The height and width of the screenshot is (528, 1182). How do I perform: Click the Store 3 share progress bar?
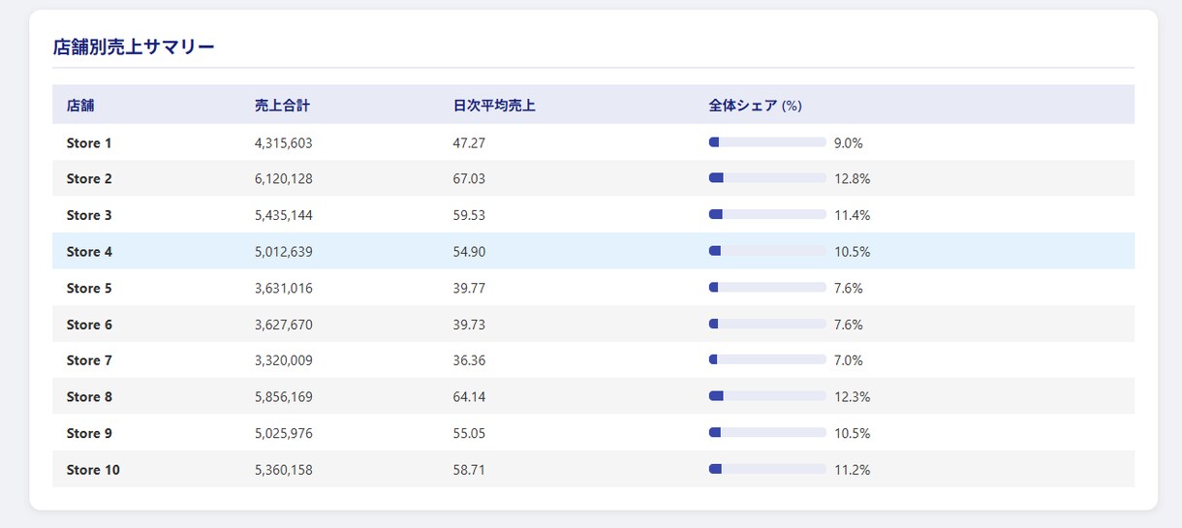pos(767,215)
